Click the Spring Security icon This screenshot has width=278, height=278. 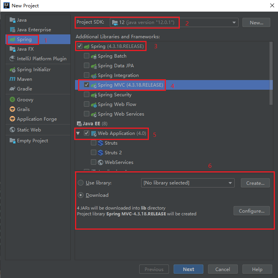[94, 95]
